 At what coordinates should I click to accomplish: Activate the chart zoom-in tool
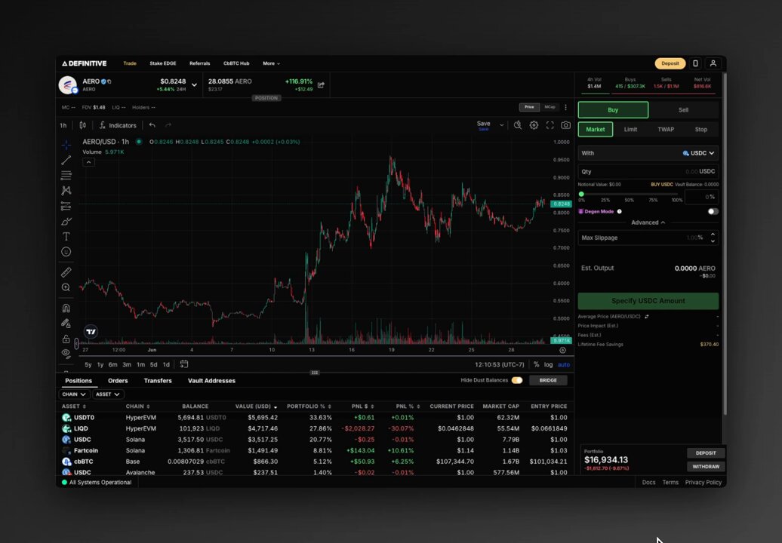[x=66, y=287]
